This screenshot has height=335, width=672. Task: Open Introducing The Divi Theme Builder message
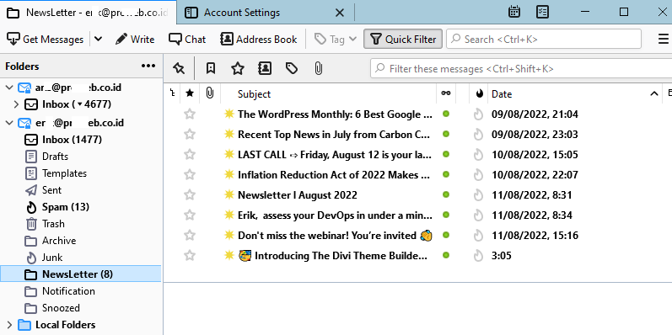coord(333,256)
